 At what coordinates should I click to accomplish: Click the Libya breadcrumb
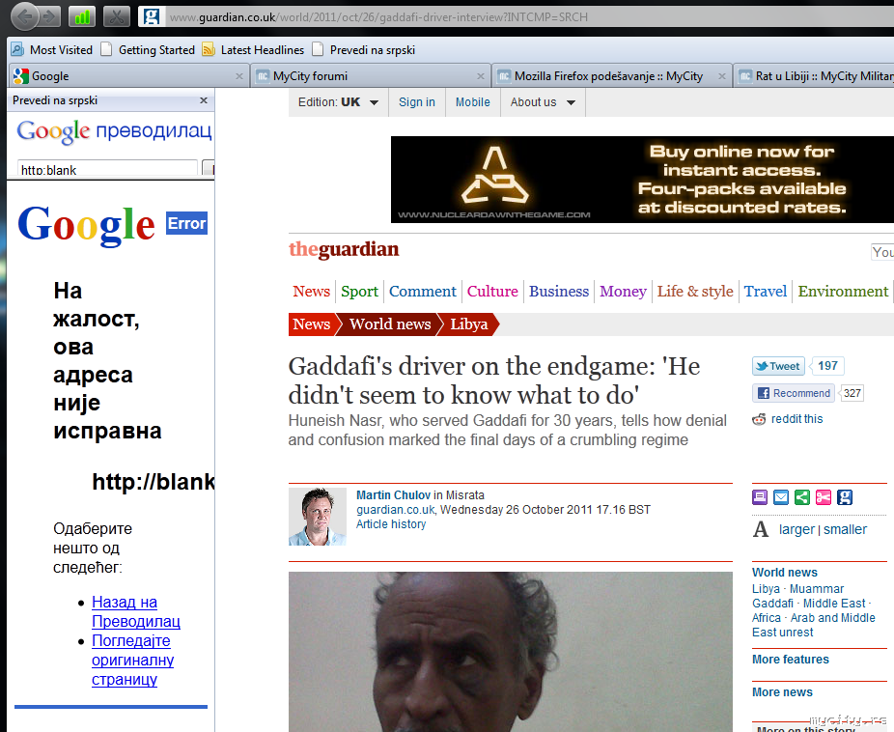[468, 324]
